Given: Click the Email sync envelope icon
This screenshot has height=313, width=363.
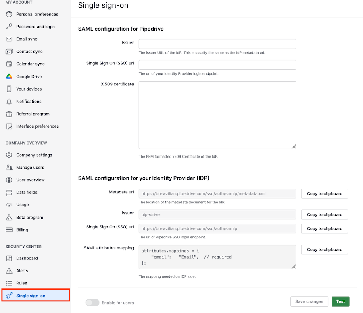Looking at the screenshot, I should (x=9, y=39).
